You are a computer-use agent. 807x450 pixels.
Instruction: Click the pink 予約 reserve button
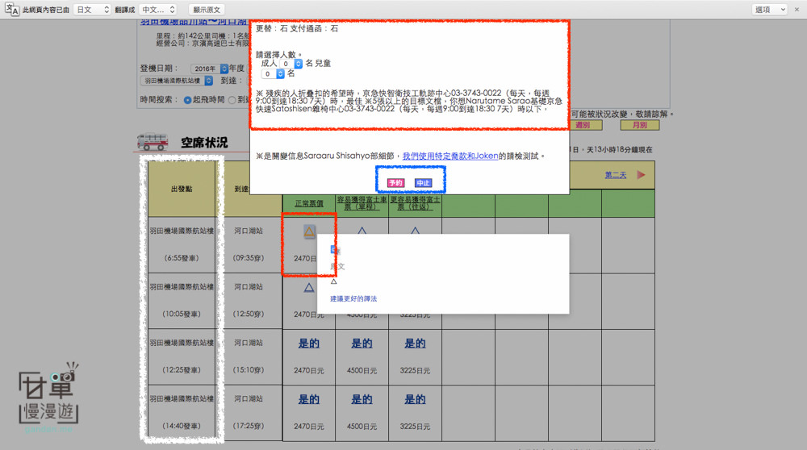pos(395,182)
